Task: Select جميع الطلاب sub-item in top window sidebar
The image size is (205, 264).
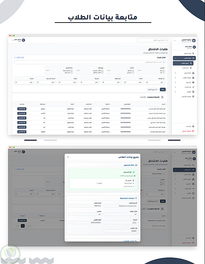Action: tap(183, 63)
